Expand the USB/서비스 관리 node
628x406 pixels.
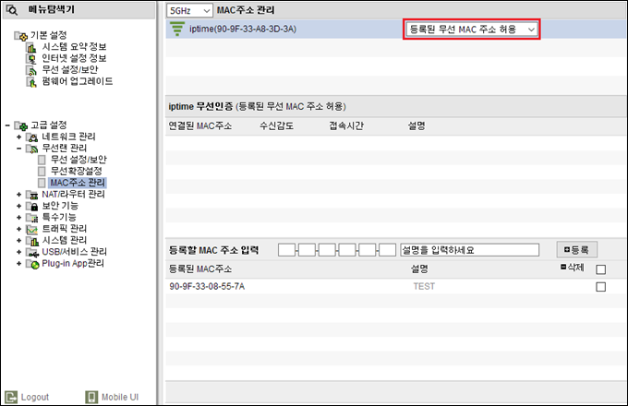click(18, 252)
